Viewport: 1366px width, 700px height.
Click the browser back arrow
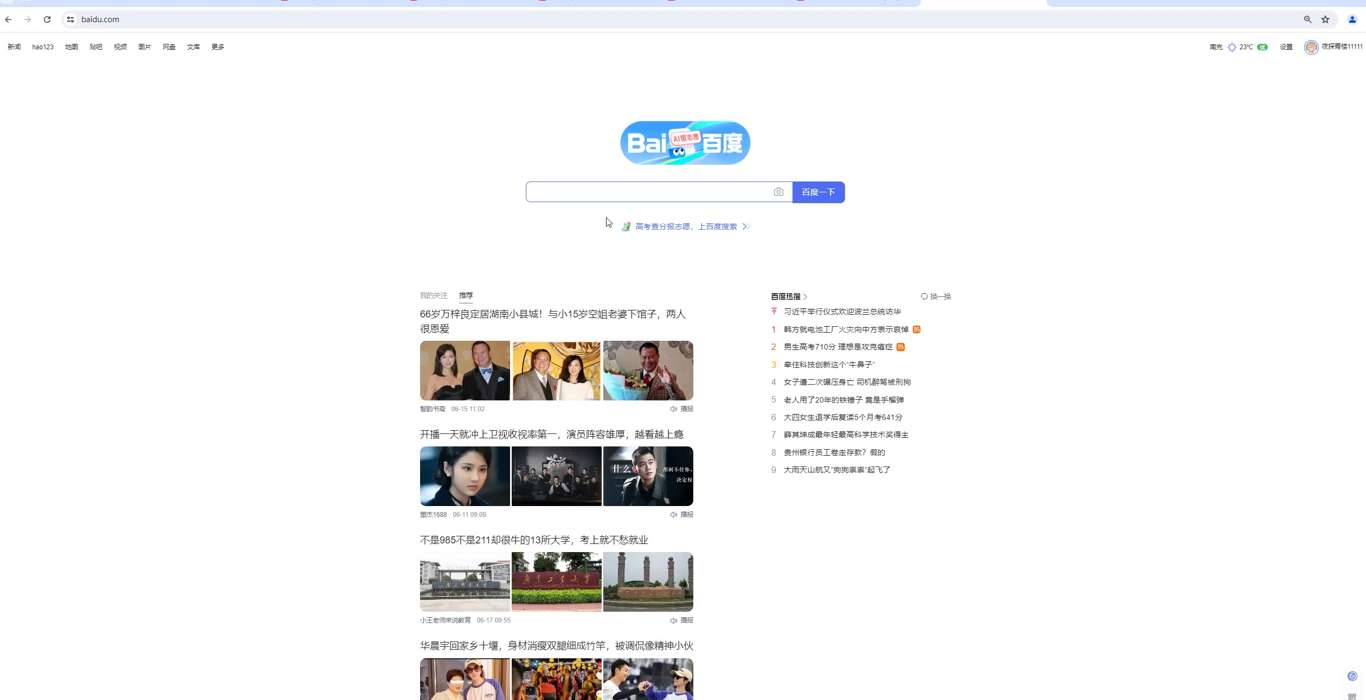[x=8, y=20]
